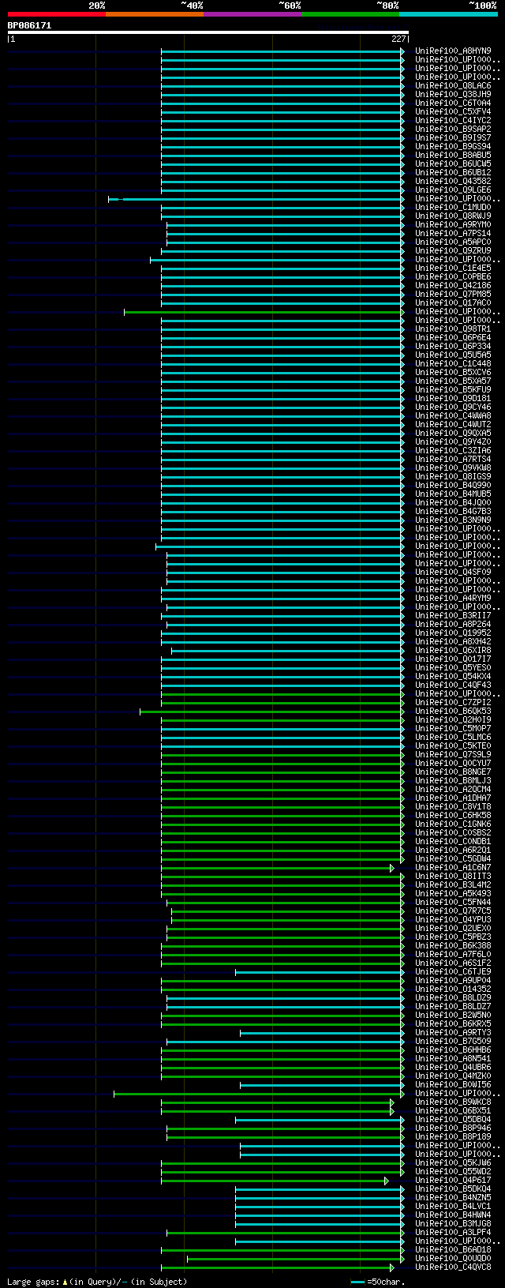
Task: Open hit UniRef100_Q4P617
Action: click(453, 1180)
